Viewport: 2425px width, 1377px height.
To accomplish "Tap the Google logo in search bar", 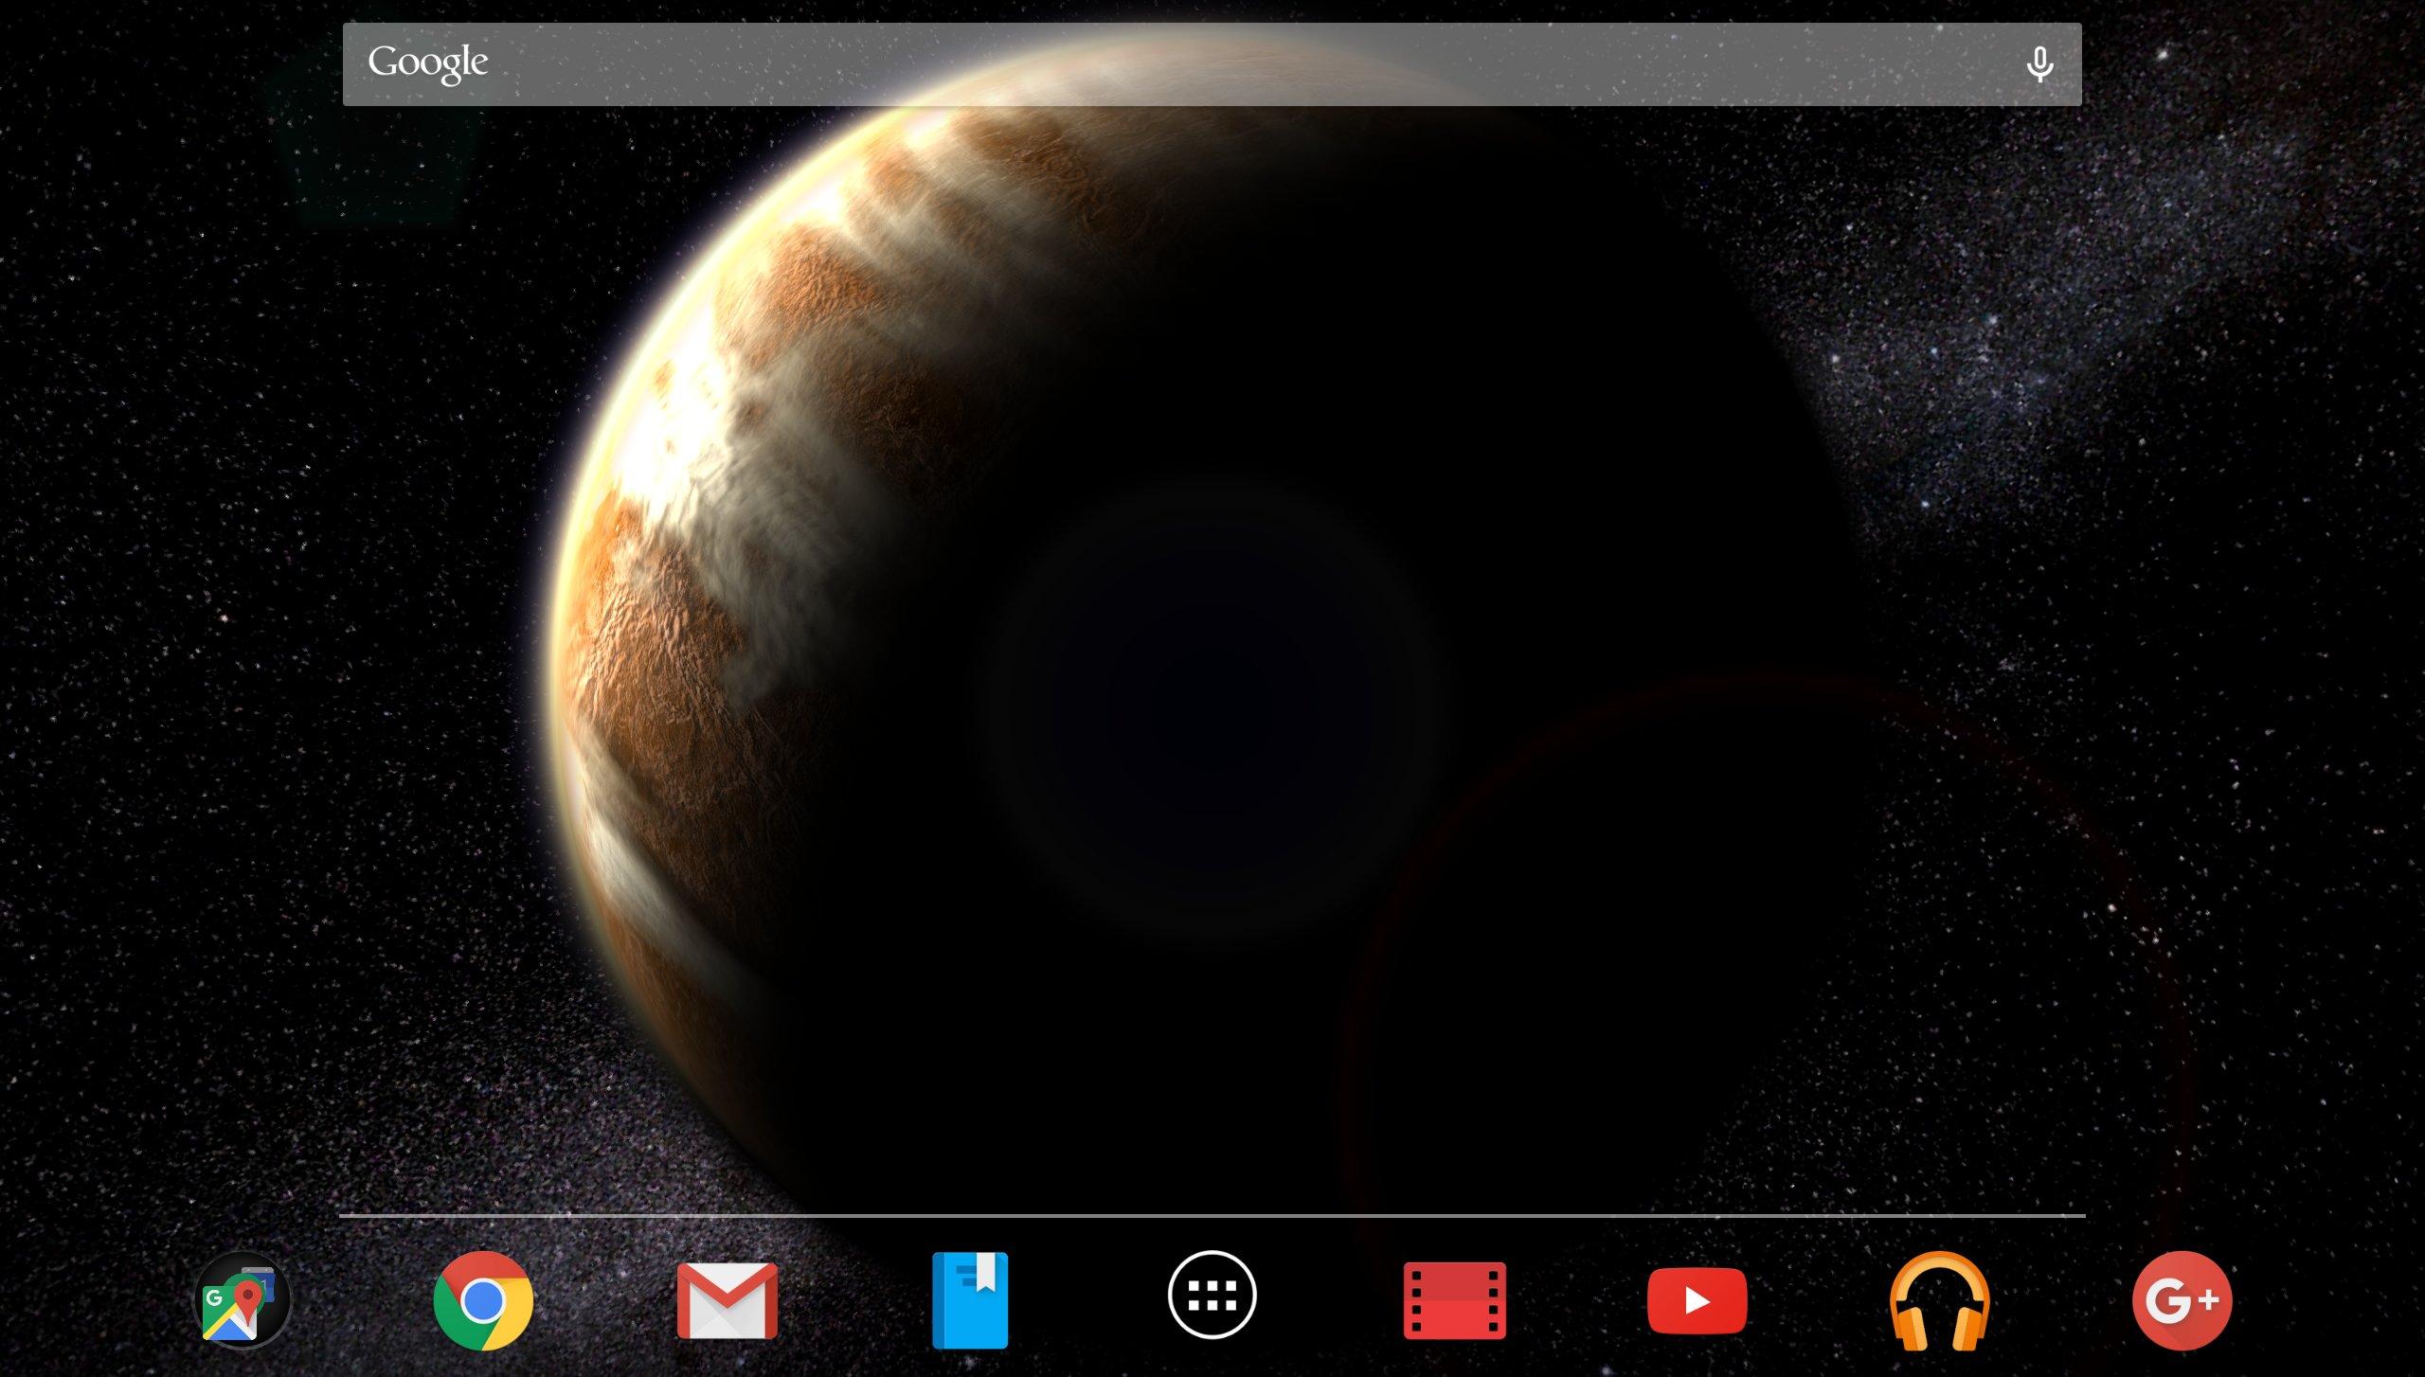I will pos(428,63).
